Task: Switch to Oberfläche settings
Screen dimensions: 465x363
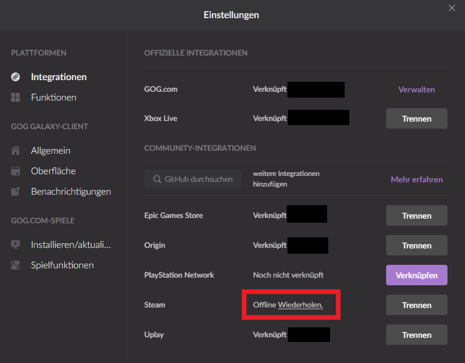Action: pos(53,171)
